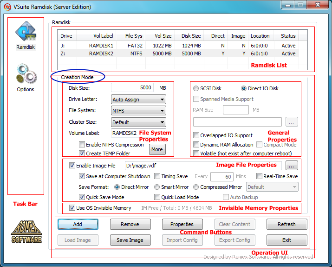332x267 pixels.
Task: Toggle Use OS Invisible Memory
Action: coord(72,208)
